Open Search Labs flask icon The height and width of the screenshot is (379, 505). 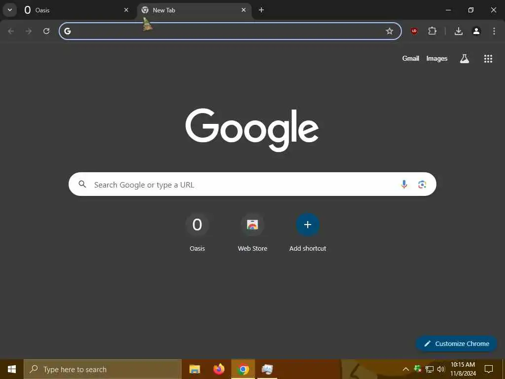coord(465,58)
